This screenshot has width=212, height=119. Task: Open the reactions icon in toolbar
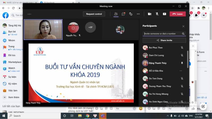(x=131, y=14)
